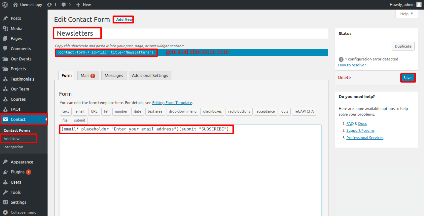Screen dimensions: 424x216
Task: Click the Testimonials person icon
Action: [5, 79]
